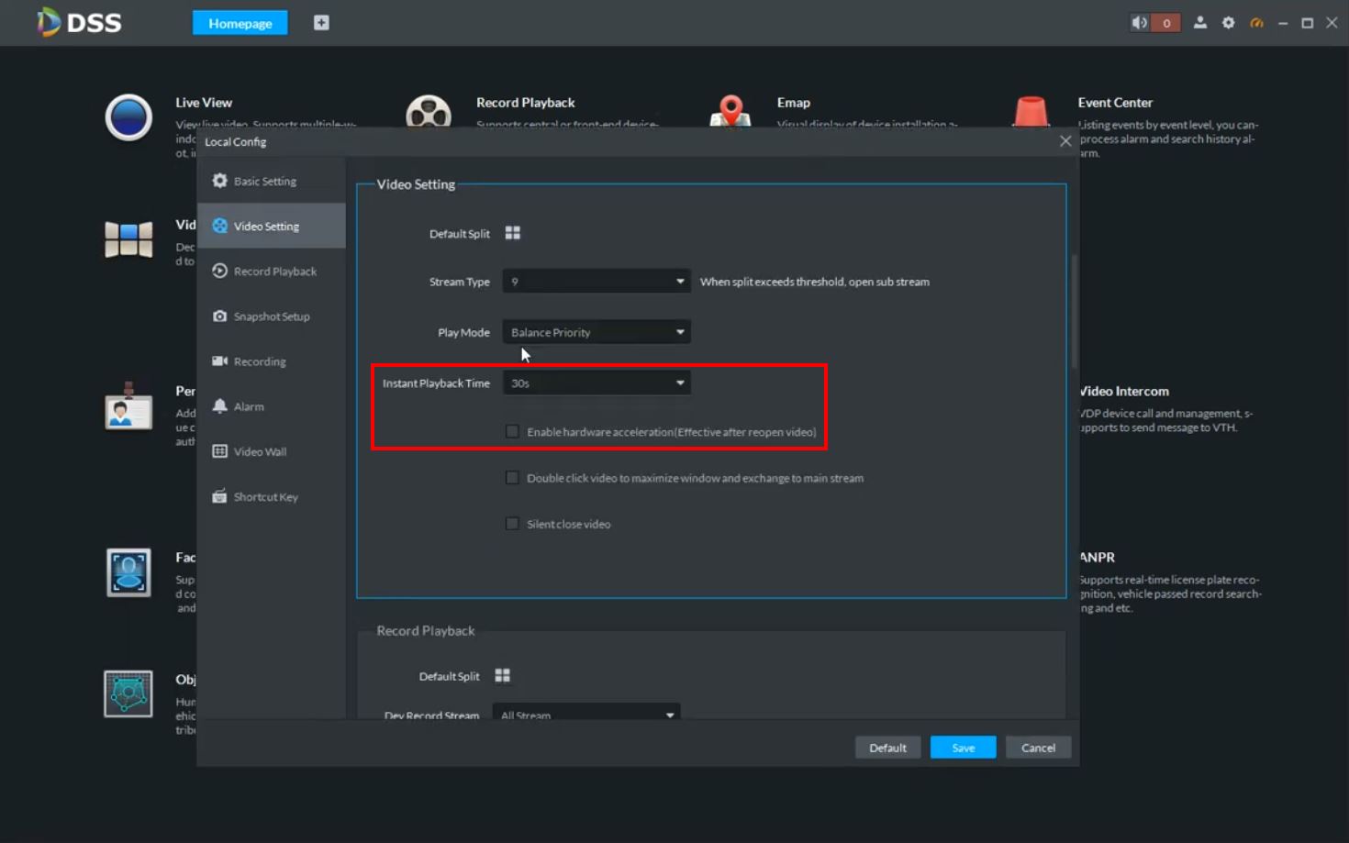This screenshot has width=1349, height=843.
Task: Click the Record Playback default split grid icon
Action: coord(502,676)
